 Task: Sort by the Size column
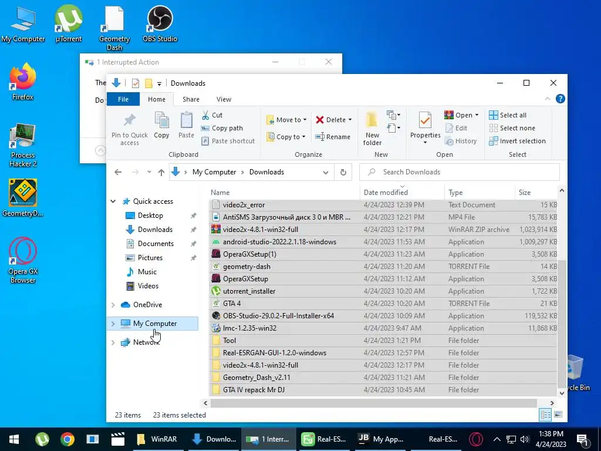(536, 193)
